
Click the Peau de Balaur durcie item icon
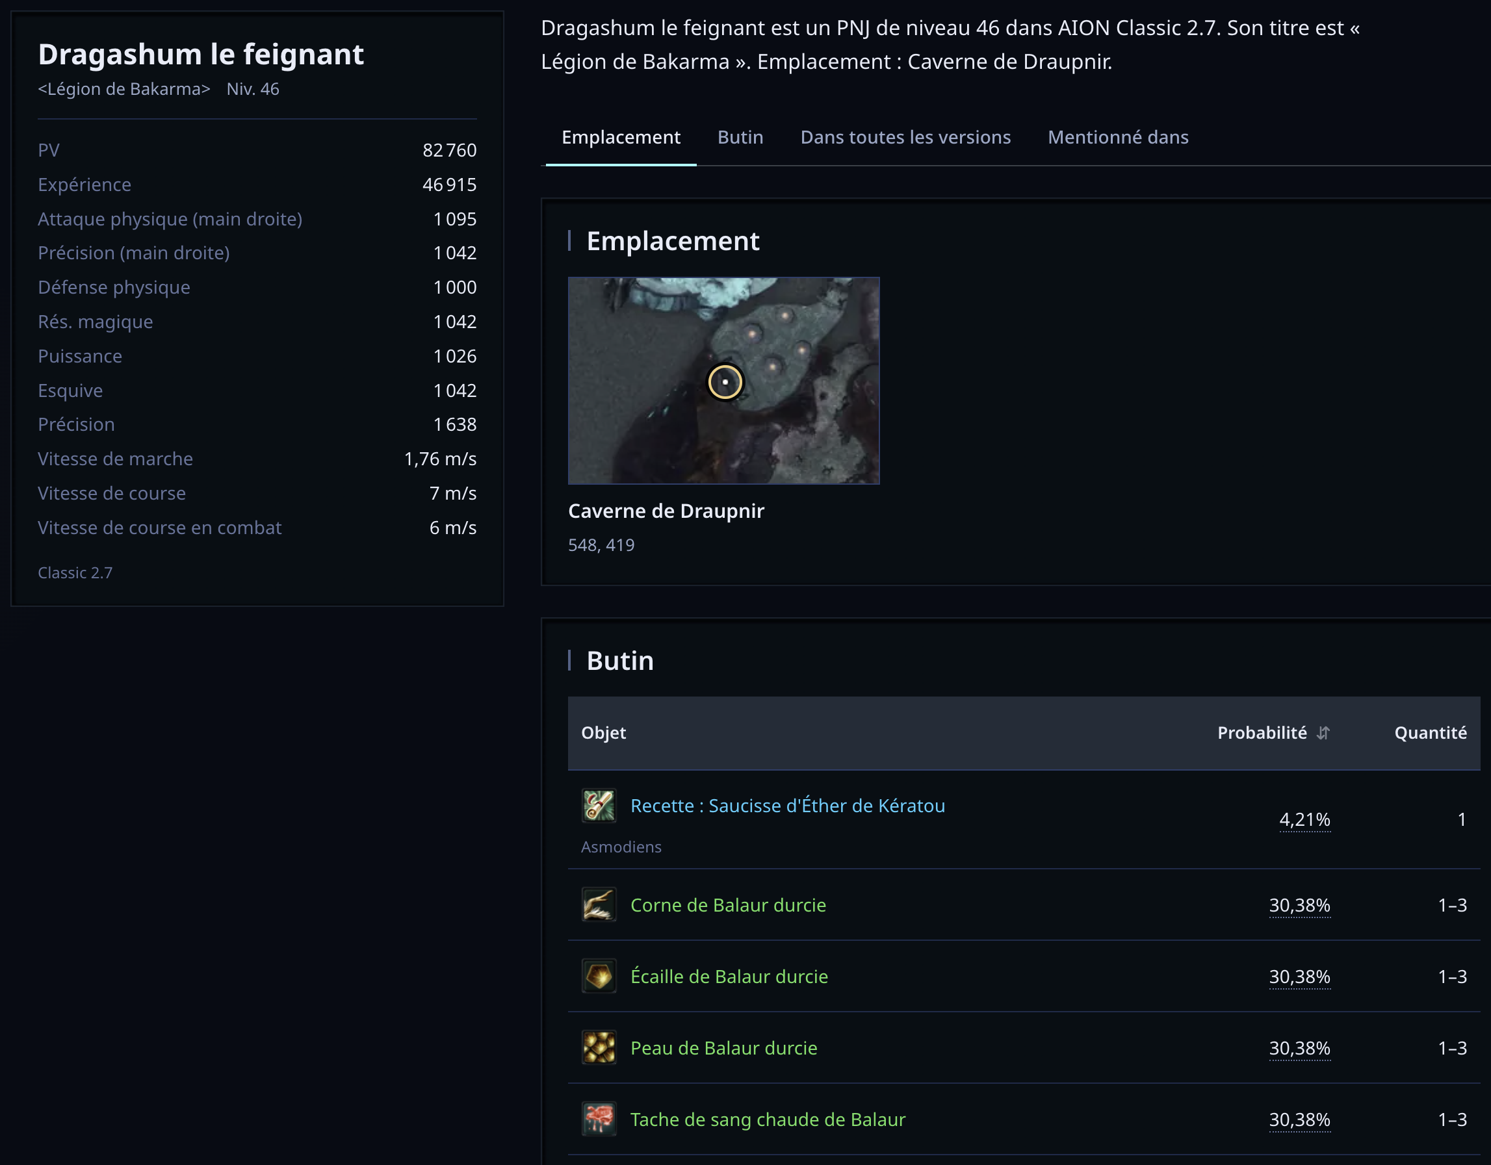[599, 1047]
